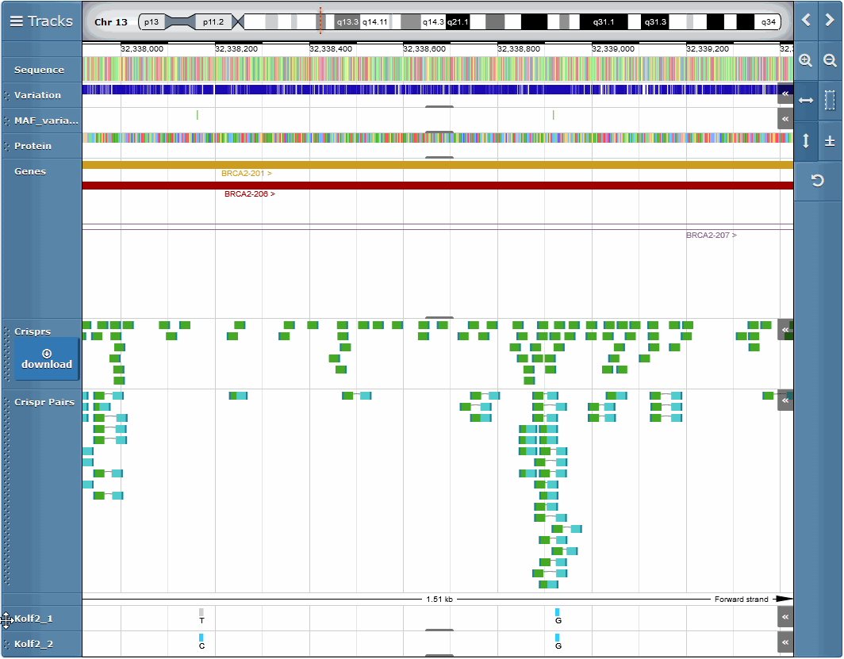
Task: Click the BRCA2-201 transcript label
Action: pyautogui.click(x=246, y=173)
